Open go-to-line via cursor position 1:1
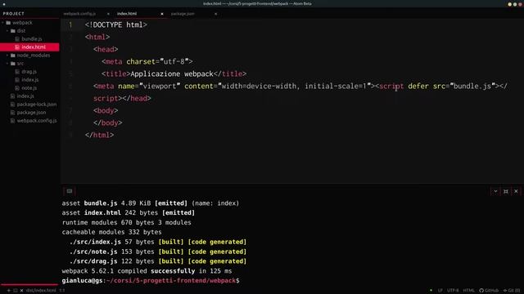The width and height of the screenshot is (524, 294). coord(62,291)
